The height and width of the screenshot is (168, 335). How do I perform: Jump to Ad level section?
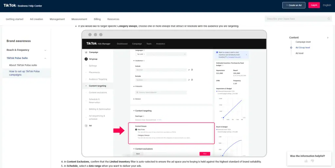(x=299, y=53)
